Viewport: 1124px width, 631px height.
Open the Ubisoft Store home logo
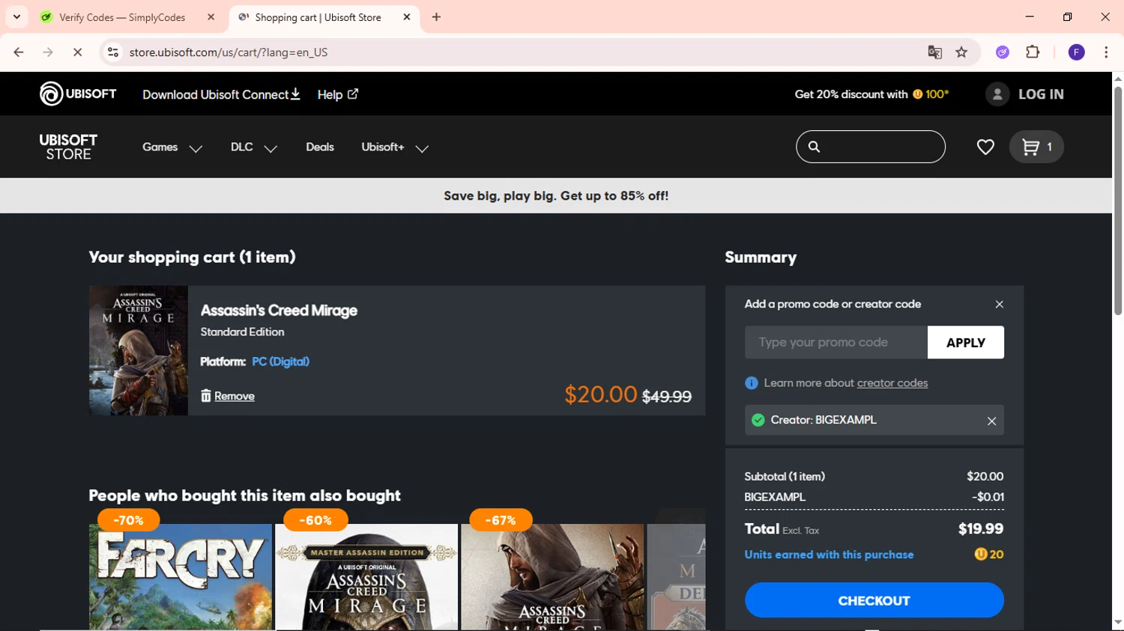[68, 147]
